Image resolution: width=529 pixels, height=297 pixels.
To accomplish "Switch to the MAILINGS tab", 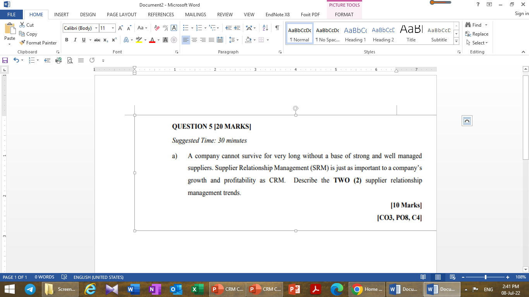I will tap(195, 14).
